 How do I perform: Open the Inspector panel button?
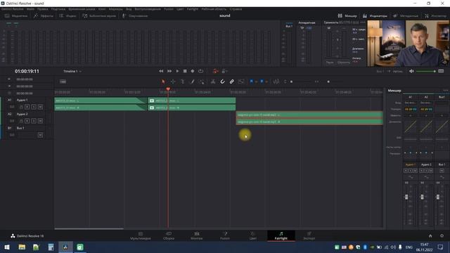pos(435,15)
